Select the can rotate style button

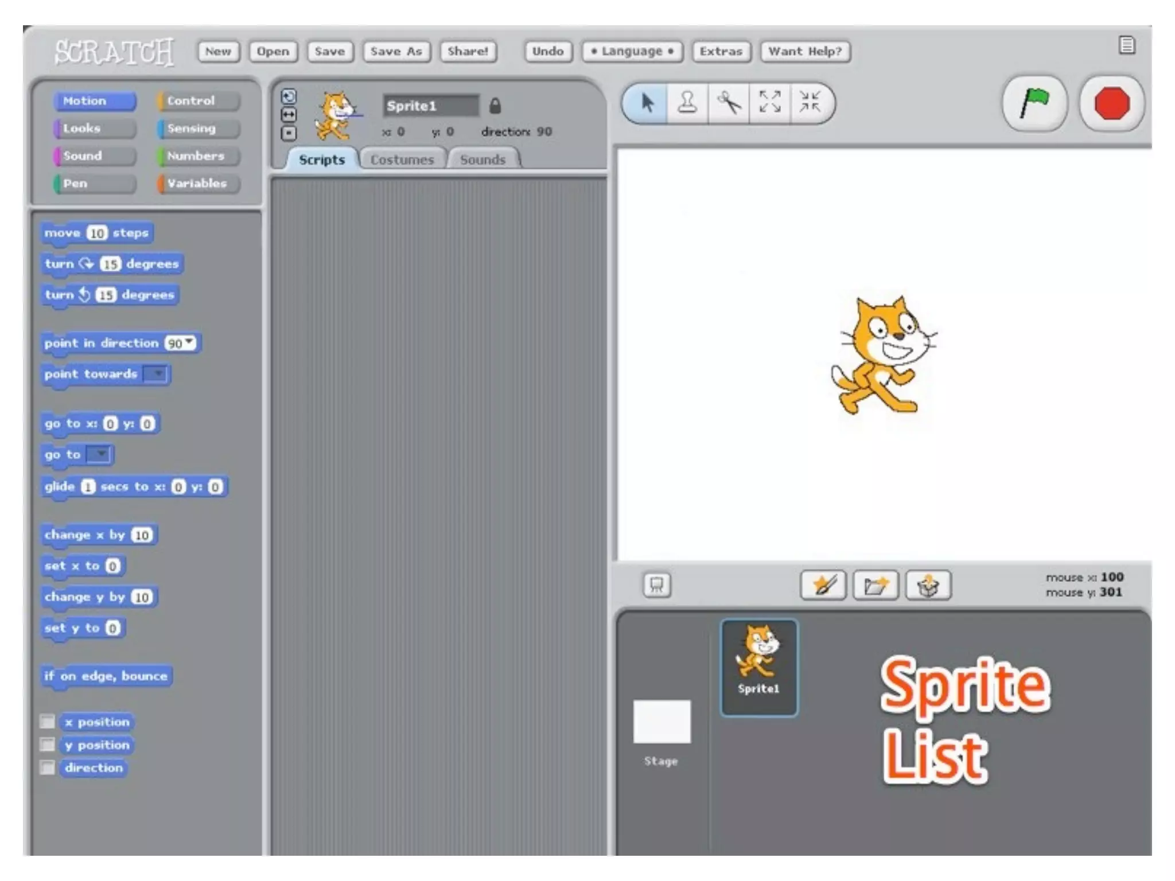pyautogui.click(x=289, y=96)
